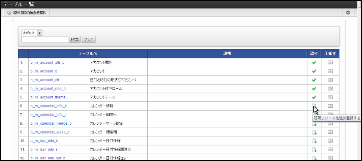This screenshot has width=362, height=161.
Task: Add authorization resource for b_m_day_info_b
Action: point(314,141)
